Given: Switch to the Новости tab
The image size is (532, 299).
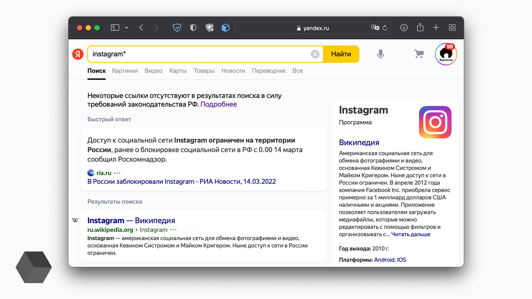Looking at the screenshot, I should pos(233,71).
